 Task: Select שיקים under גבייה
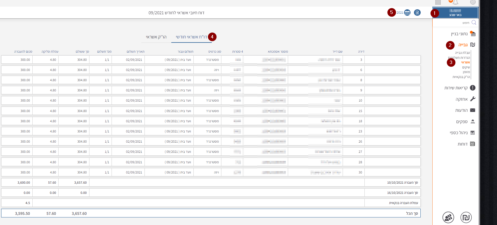pos(466,67)
